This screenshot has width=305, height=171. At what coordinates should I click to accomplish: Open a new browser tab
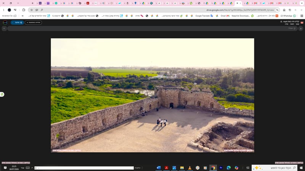point(32,3)
